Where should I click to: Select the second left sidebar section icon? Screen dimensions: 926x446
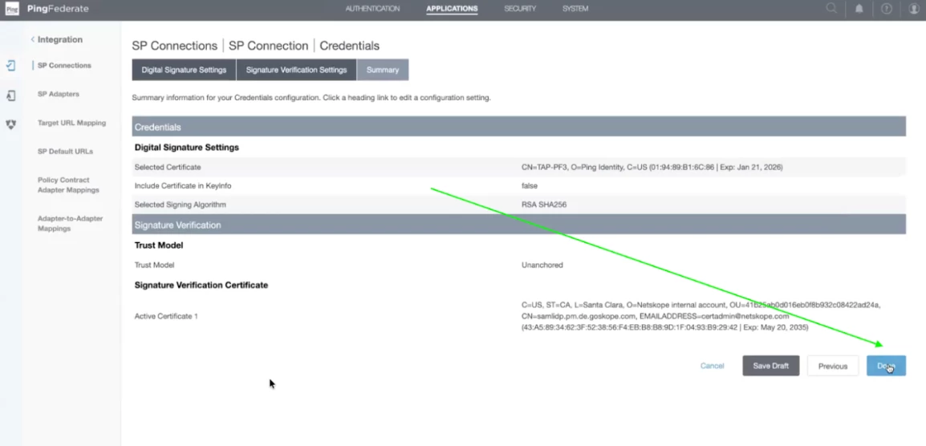coord(10,95)
